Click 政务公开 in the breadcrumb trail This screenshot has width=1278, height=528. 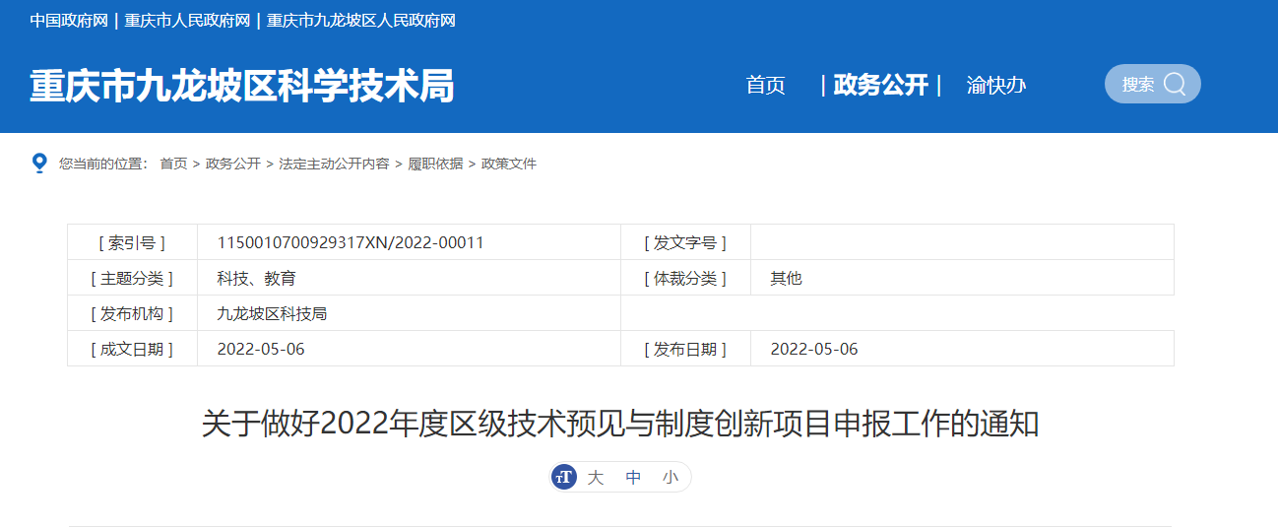(x=232, y=164)
